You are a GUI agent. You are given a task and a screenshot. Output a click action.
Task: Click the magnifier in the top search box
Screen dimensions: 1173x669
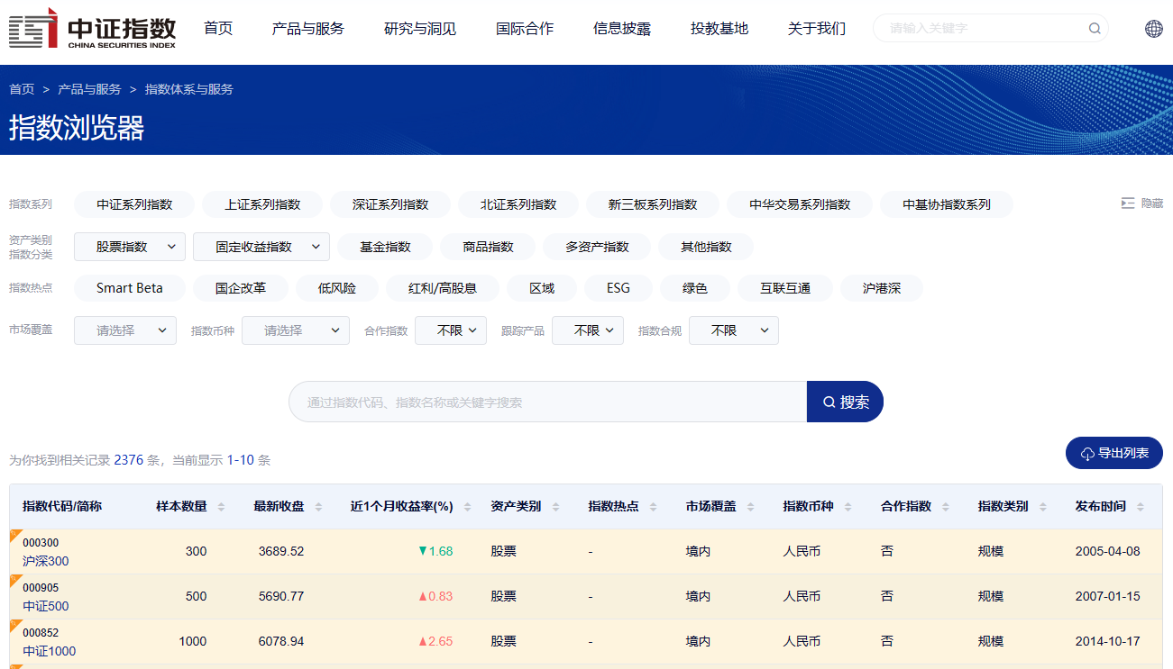(x=1094, y=28)
